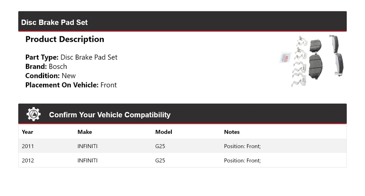Open the brake pad product image
This screenshot has height=196, width=365.
pos(311,61)
